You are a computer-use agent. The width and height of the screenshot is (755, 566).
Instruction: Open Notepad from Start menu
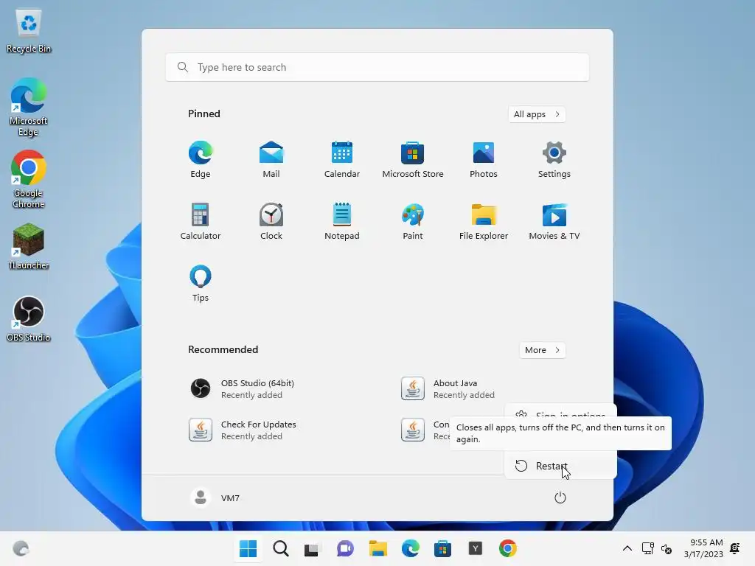[342, 221]
